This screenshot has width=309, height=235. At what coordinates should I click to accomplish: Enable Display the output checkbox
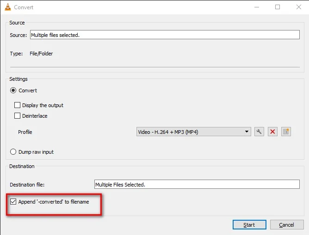17,105
